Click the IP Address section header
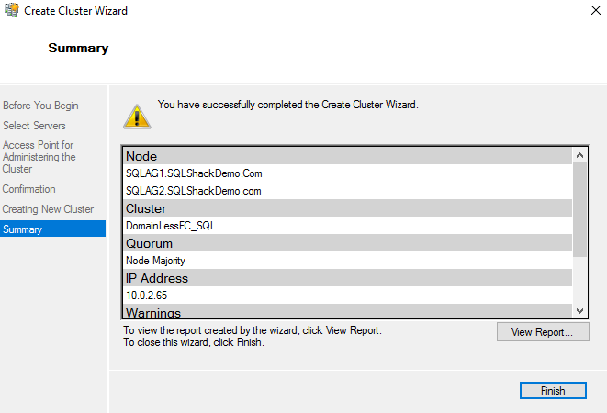The image size is (607, 413). pyautogui.click(x=347, y=278)
